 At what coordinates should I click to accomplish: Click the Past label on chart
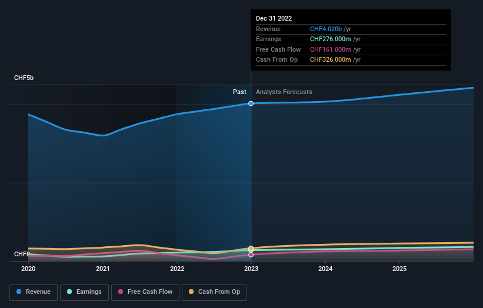(x=239, y=92)
